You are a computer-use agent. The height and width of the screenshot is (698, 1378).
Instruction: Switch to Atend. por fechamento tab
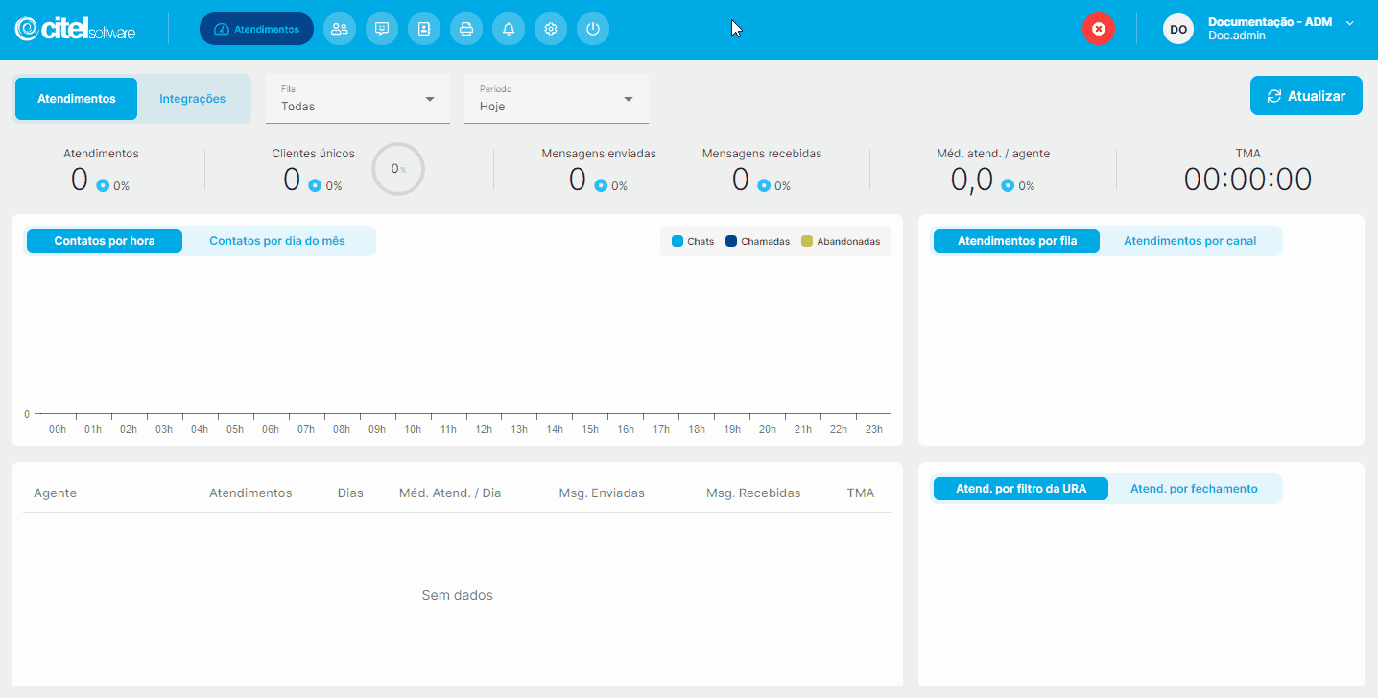(1194, 489)
